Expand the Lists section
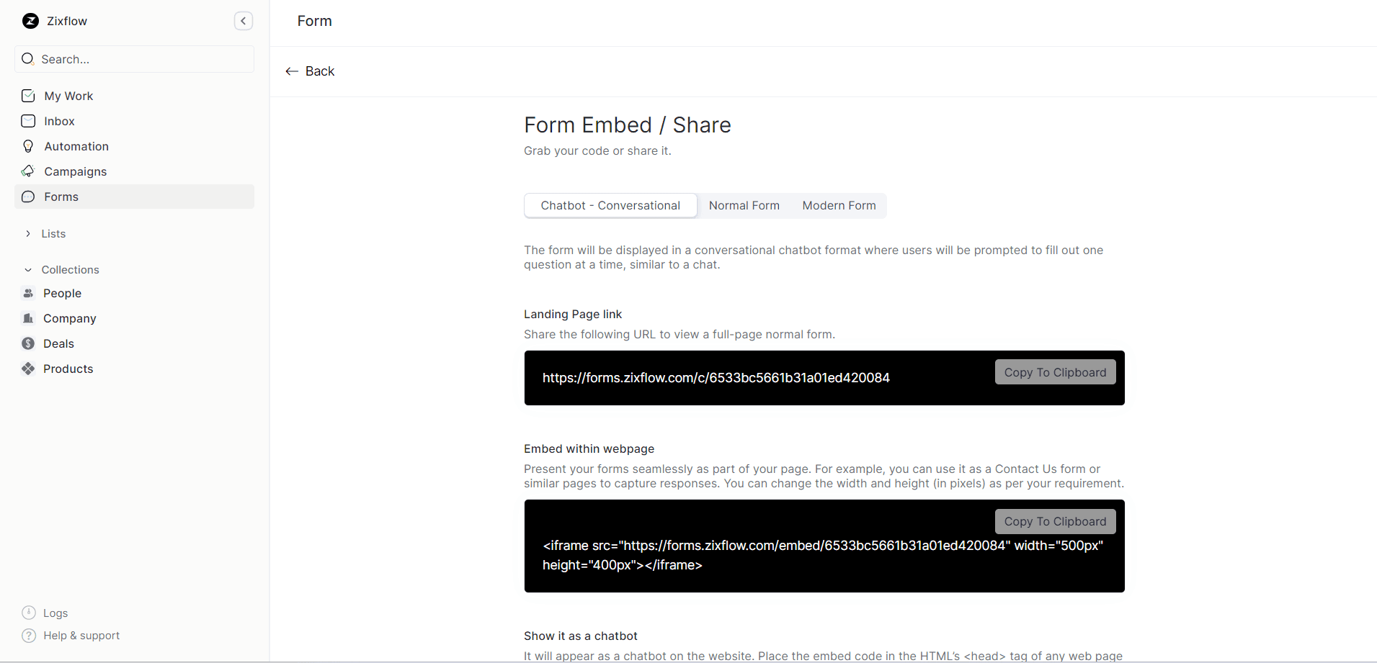Image resolution: width=1377 pixels, height=663 pixels. [27, 233]
